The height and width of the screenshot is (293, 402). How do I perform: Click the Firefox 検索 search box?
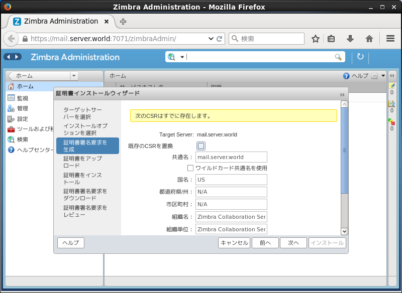tap(267, 39)
